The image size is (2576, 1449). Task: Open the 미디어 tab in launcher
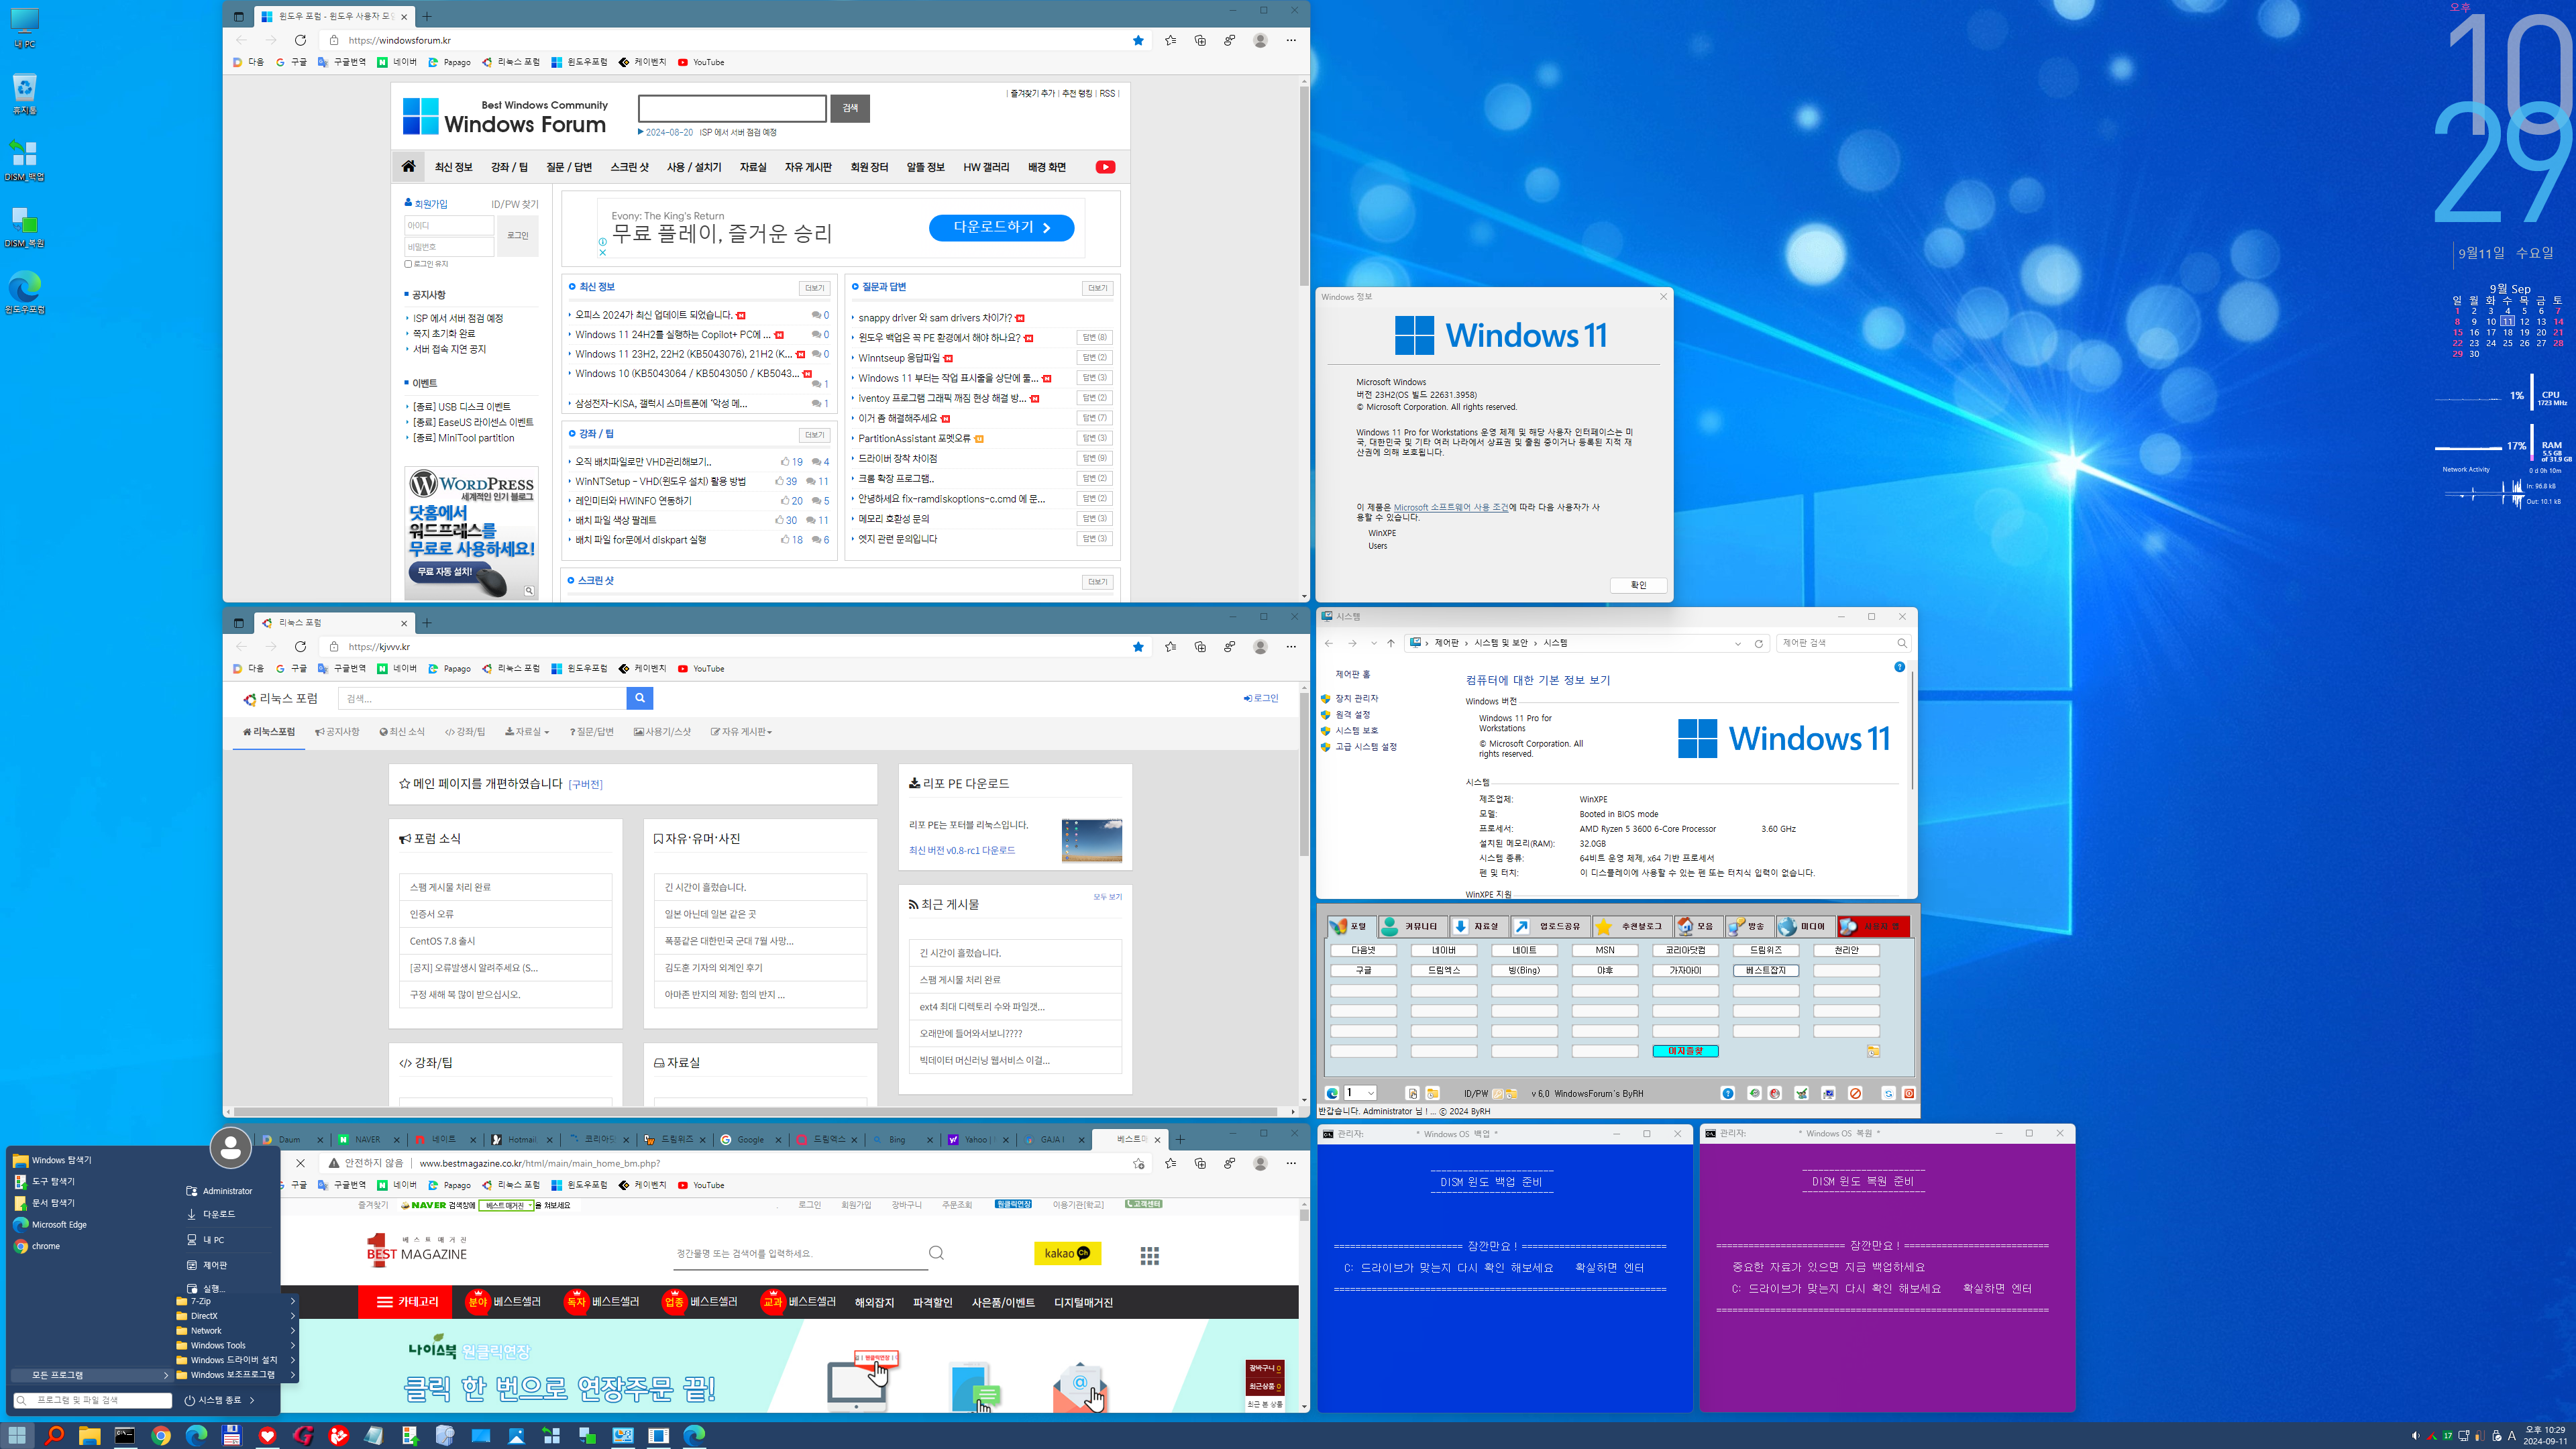[x=1805, y=926]
